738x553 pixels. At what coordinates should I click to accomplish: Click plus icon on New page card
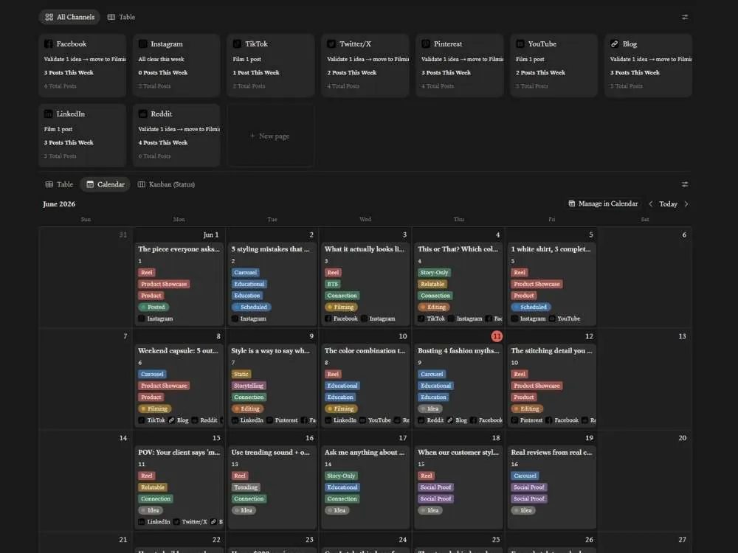click(x=252, y=136)
